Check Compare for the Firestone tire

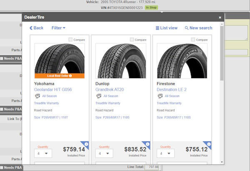click(193, 40)
